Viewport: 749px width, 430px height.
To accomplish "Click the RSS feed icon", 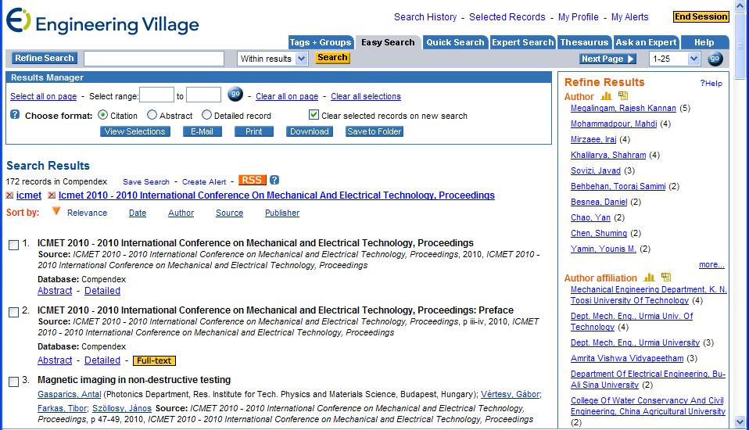I will [x=252, y=180].
